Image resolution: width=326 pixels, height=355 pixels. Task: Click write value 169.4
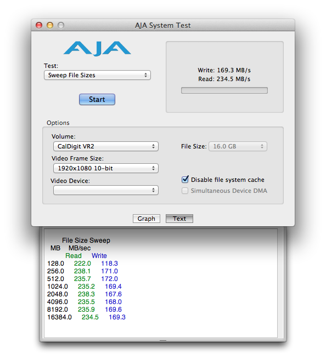coord(113,287)
